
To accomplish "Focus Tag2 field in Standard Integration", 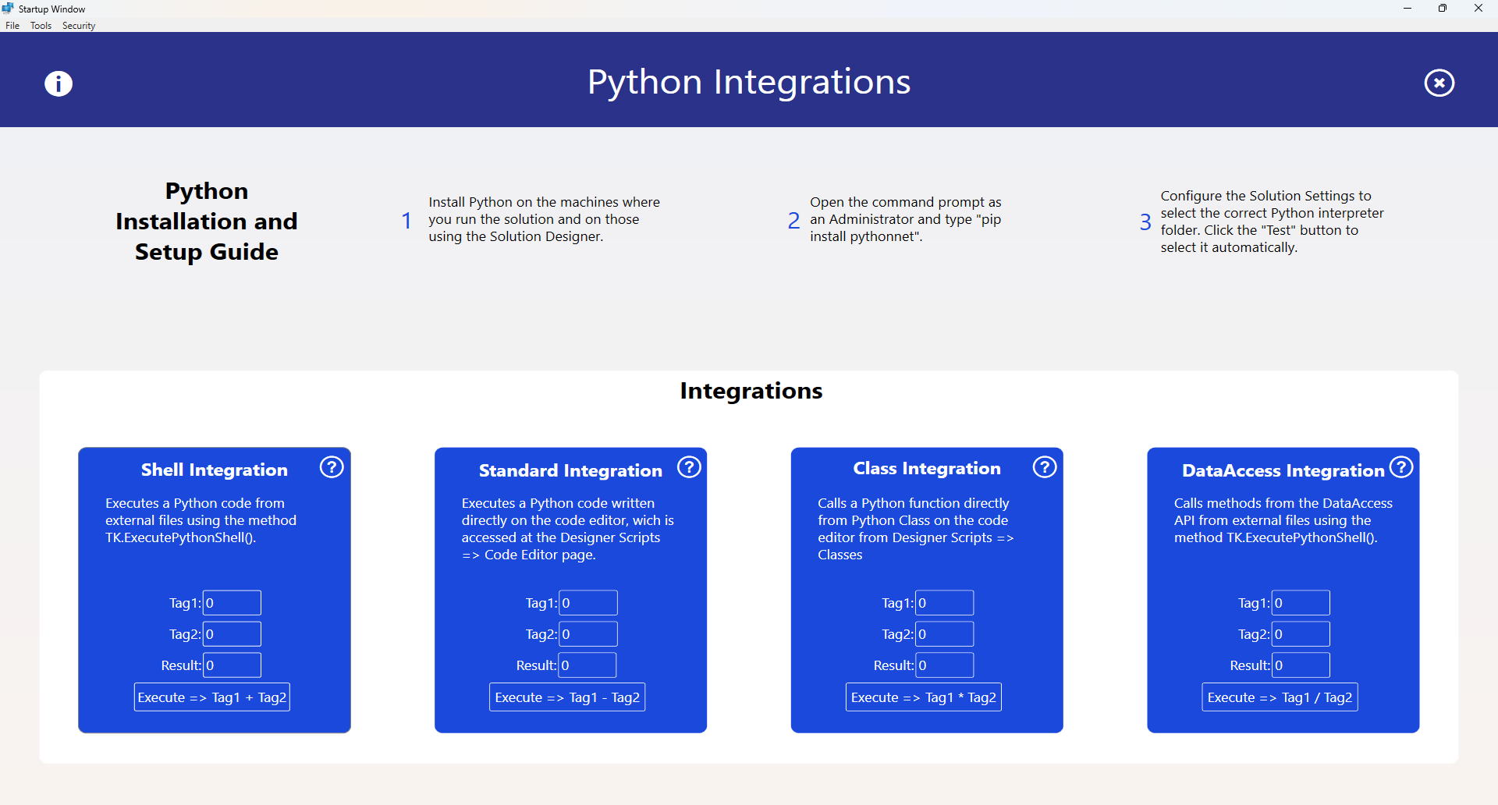I will 588,634.
